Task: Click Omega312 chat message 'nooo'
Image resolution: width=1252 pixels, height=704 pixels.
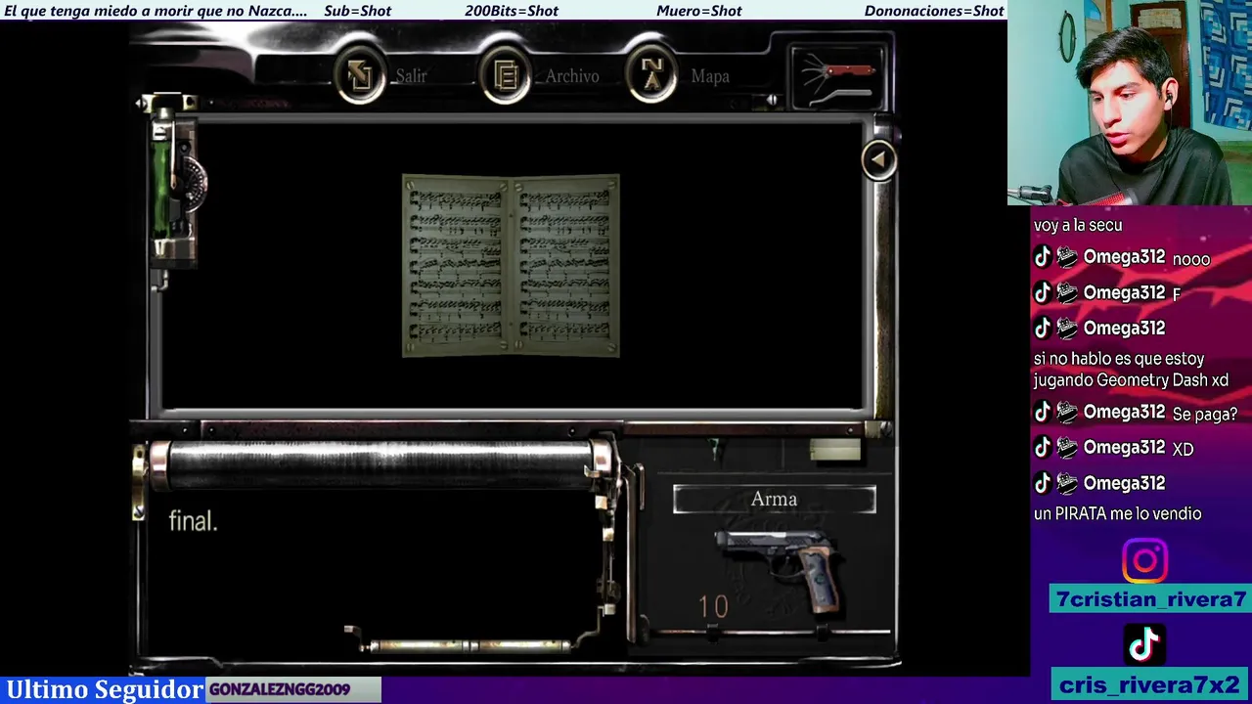Action: [1191, 259]
